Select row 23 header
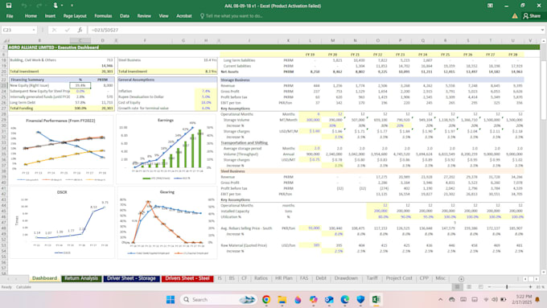 point(4,85)
